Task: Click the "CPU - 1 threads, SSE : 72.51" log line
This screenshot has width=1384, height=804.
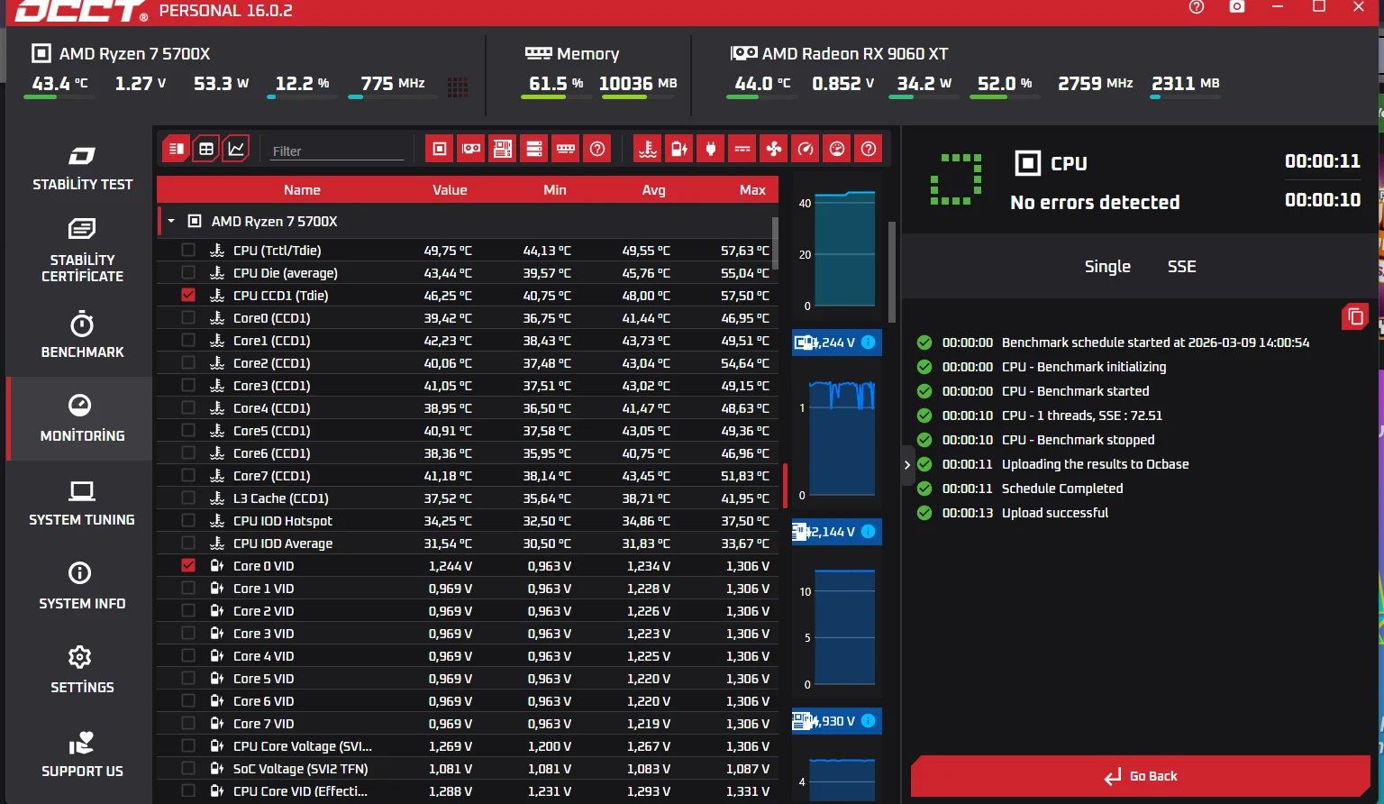Action: [x=1082, y=416]
